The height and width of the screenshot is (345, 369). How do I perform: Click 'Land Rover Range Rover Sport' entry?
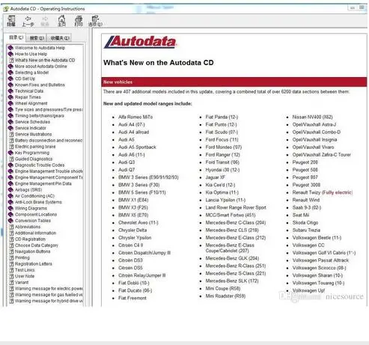[x=236, y=207]
